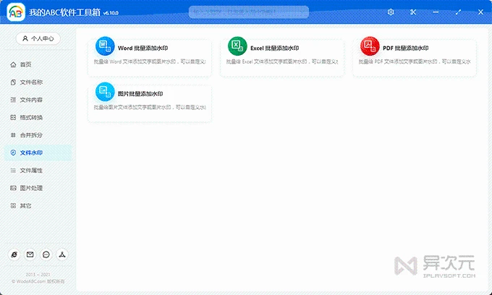492x295 pixels.
Task: Click the image watermark card description text
Action: coord(150,107)
